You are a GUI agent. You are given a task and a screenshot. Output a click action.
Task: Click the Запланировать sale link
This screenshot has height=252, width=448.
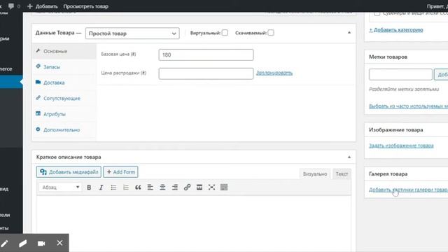click(274, 73)
